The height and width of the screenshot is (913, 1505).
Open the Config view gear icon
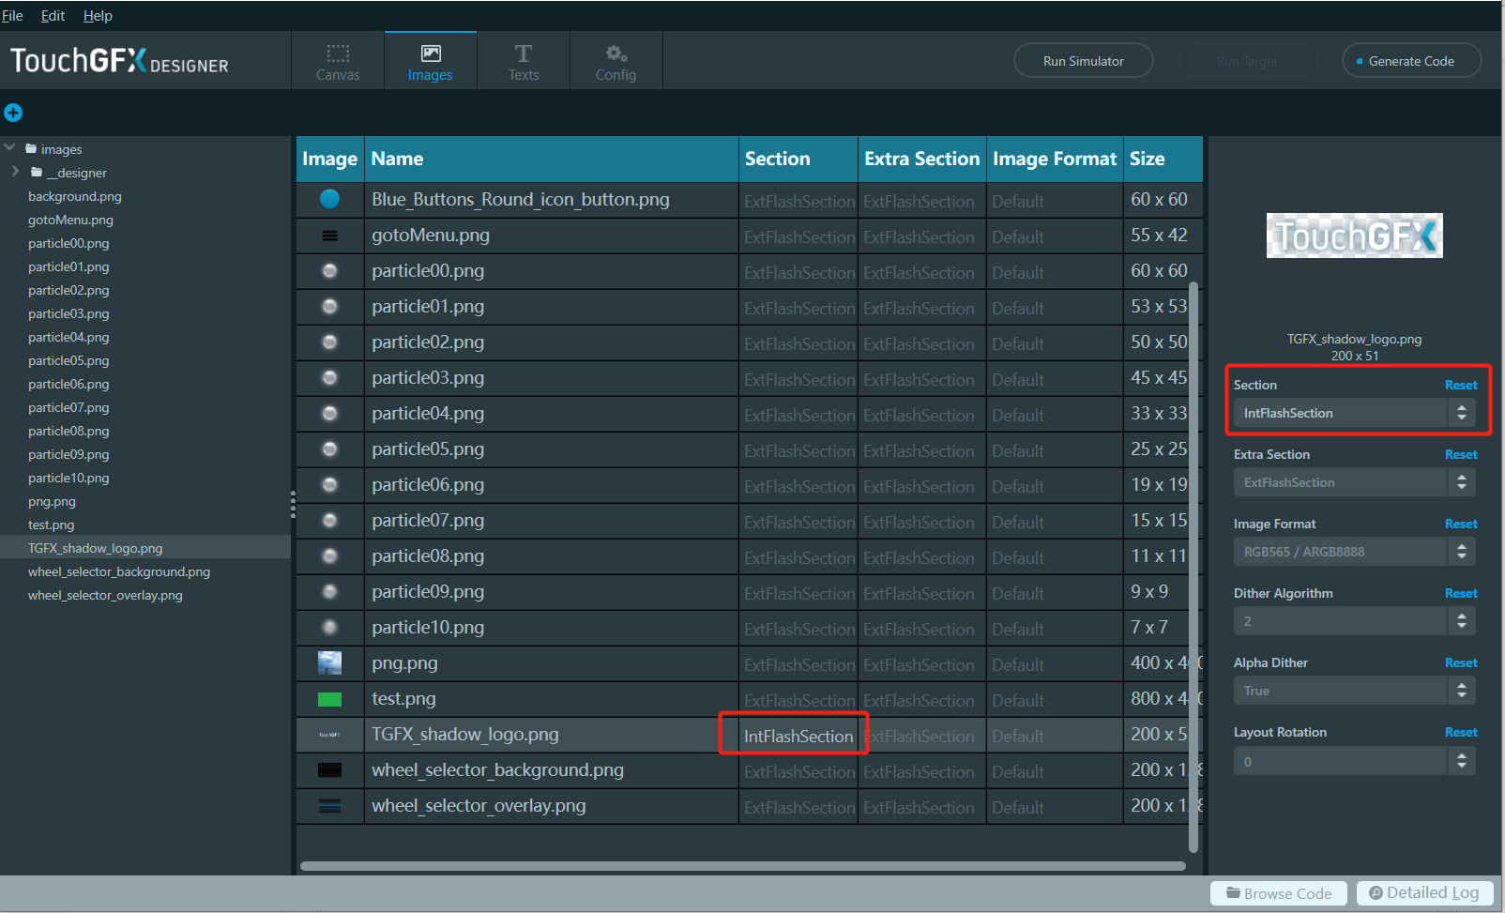616,53
